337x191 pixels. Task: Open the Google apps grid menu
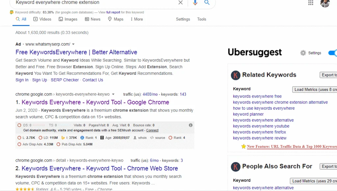[310, 3]
